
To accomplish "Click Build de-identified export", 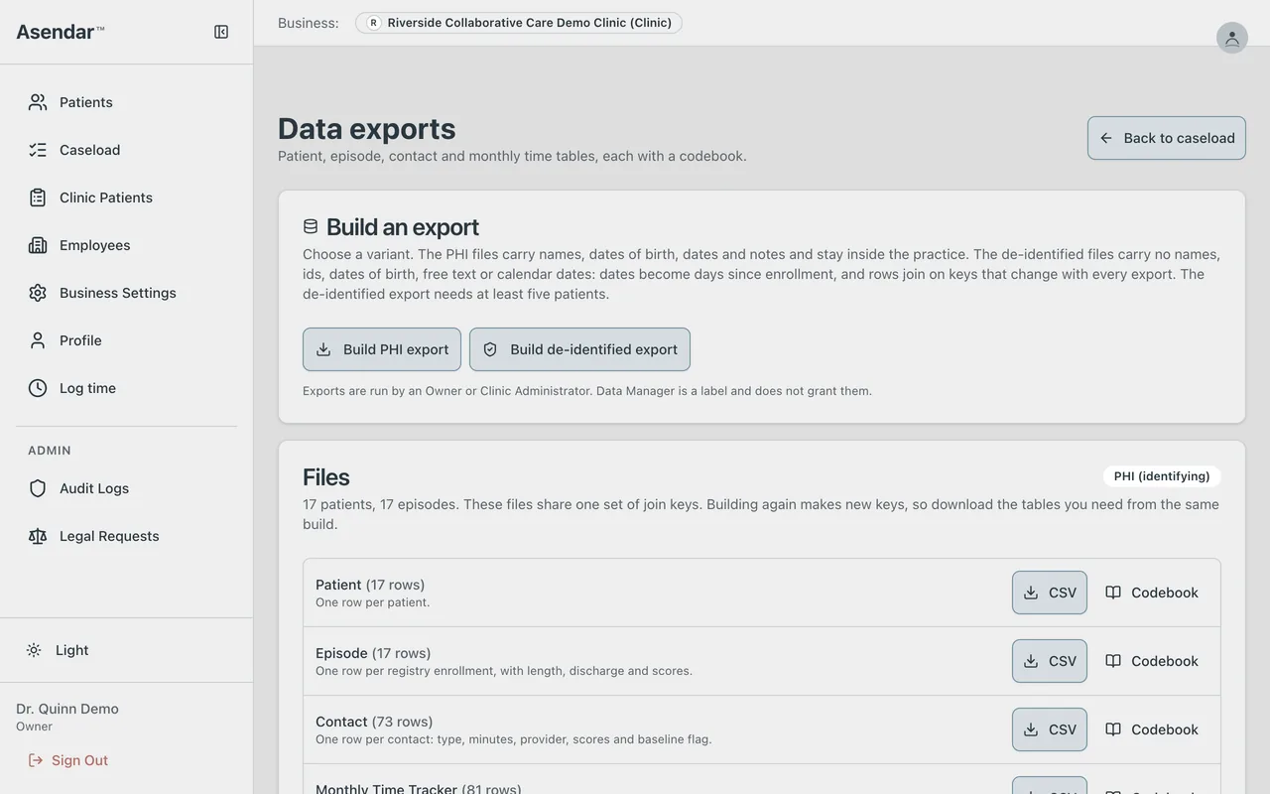I will (579, 349).
